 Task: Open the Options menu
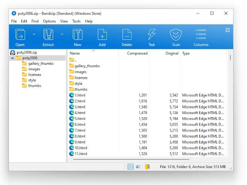point(49,21)
